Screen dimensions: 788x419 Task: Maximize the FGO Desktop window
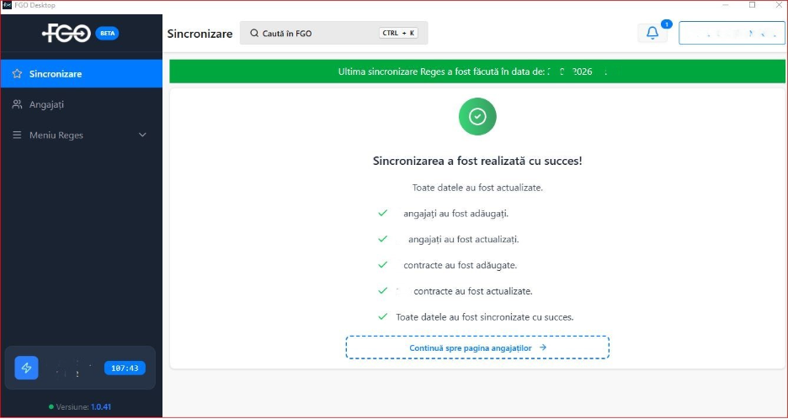(753, 5)
